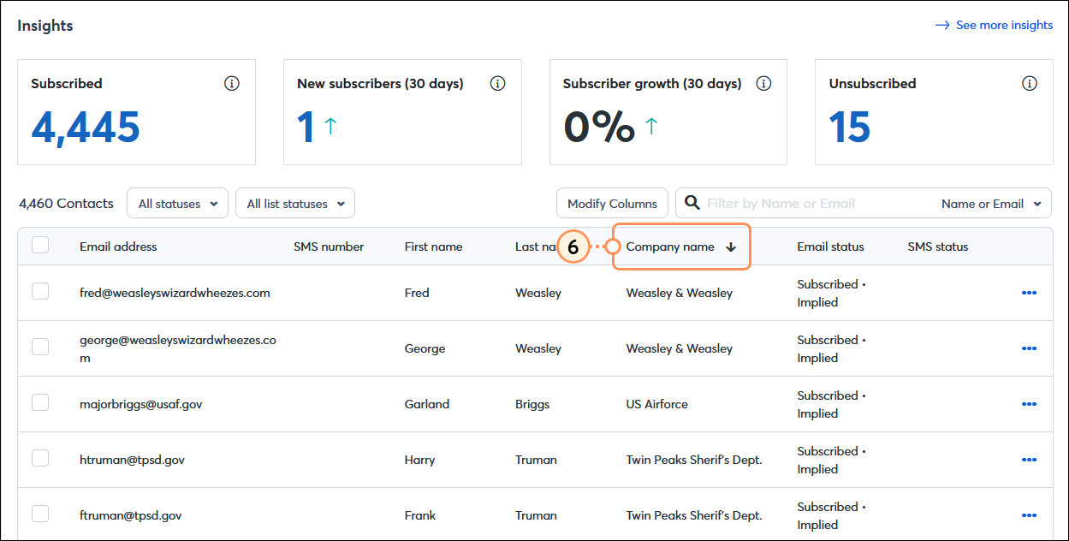Select the fred@weasleyswizardwheezes.com checkbox
The height and width of the screenshot is (541, 1069).
[40, 291]
